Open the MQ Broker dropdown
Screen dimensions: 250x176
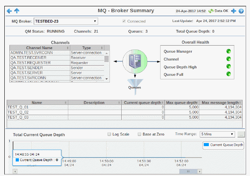(66, 21)
